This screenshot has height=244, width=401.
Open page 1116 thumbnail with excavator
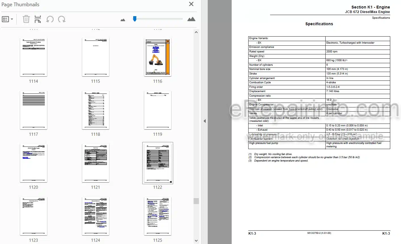coord(158,57)
